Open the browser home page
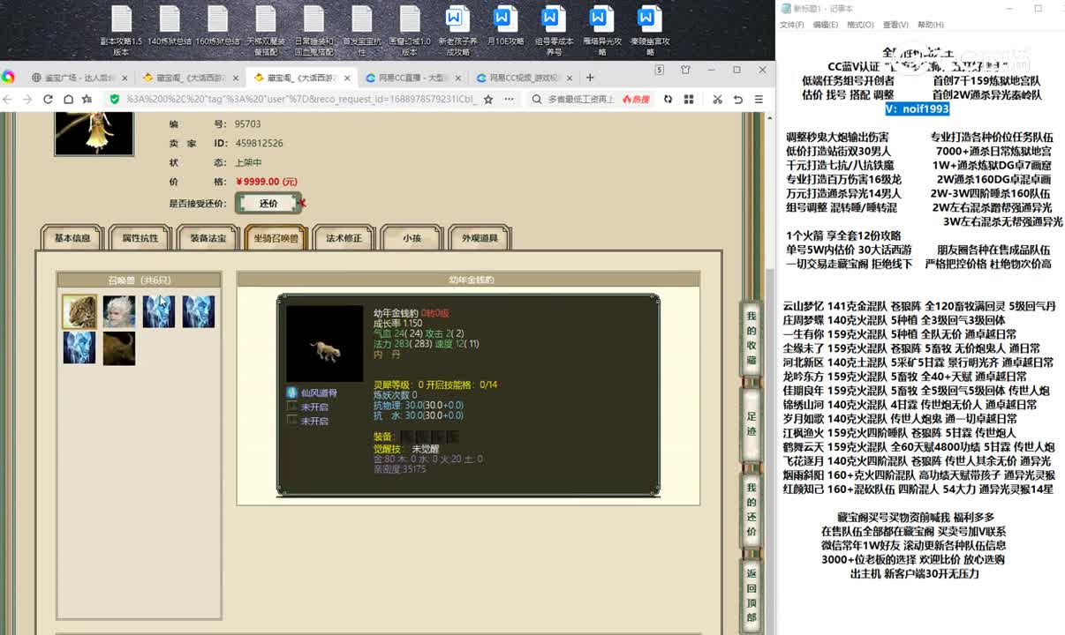Image resolution: width=1065 pixels, height=635 pixels. pos(68,100)
